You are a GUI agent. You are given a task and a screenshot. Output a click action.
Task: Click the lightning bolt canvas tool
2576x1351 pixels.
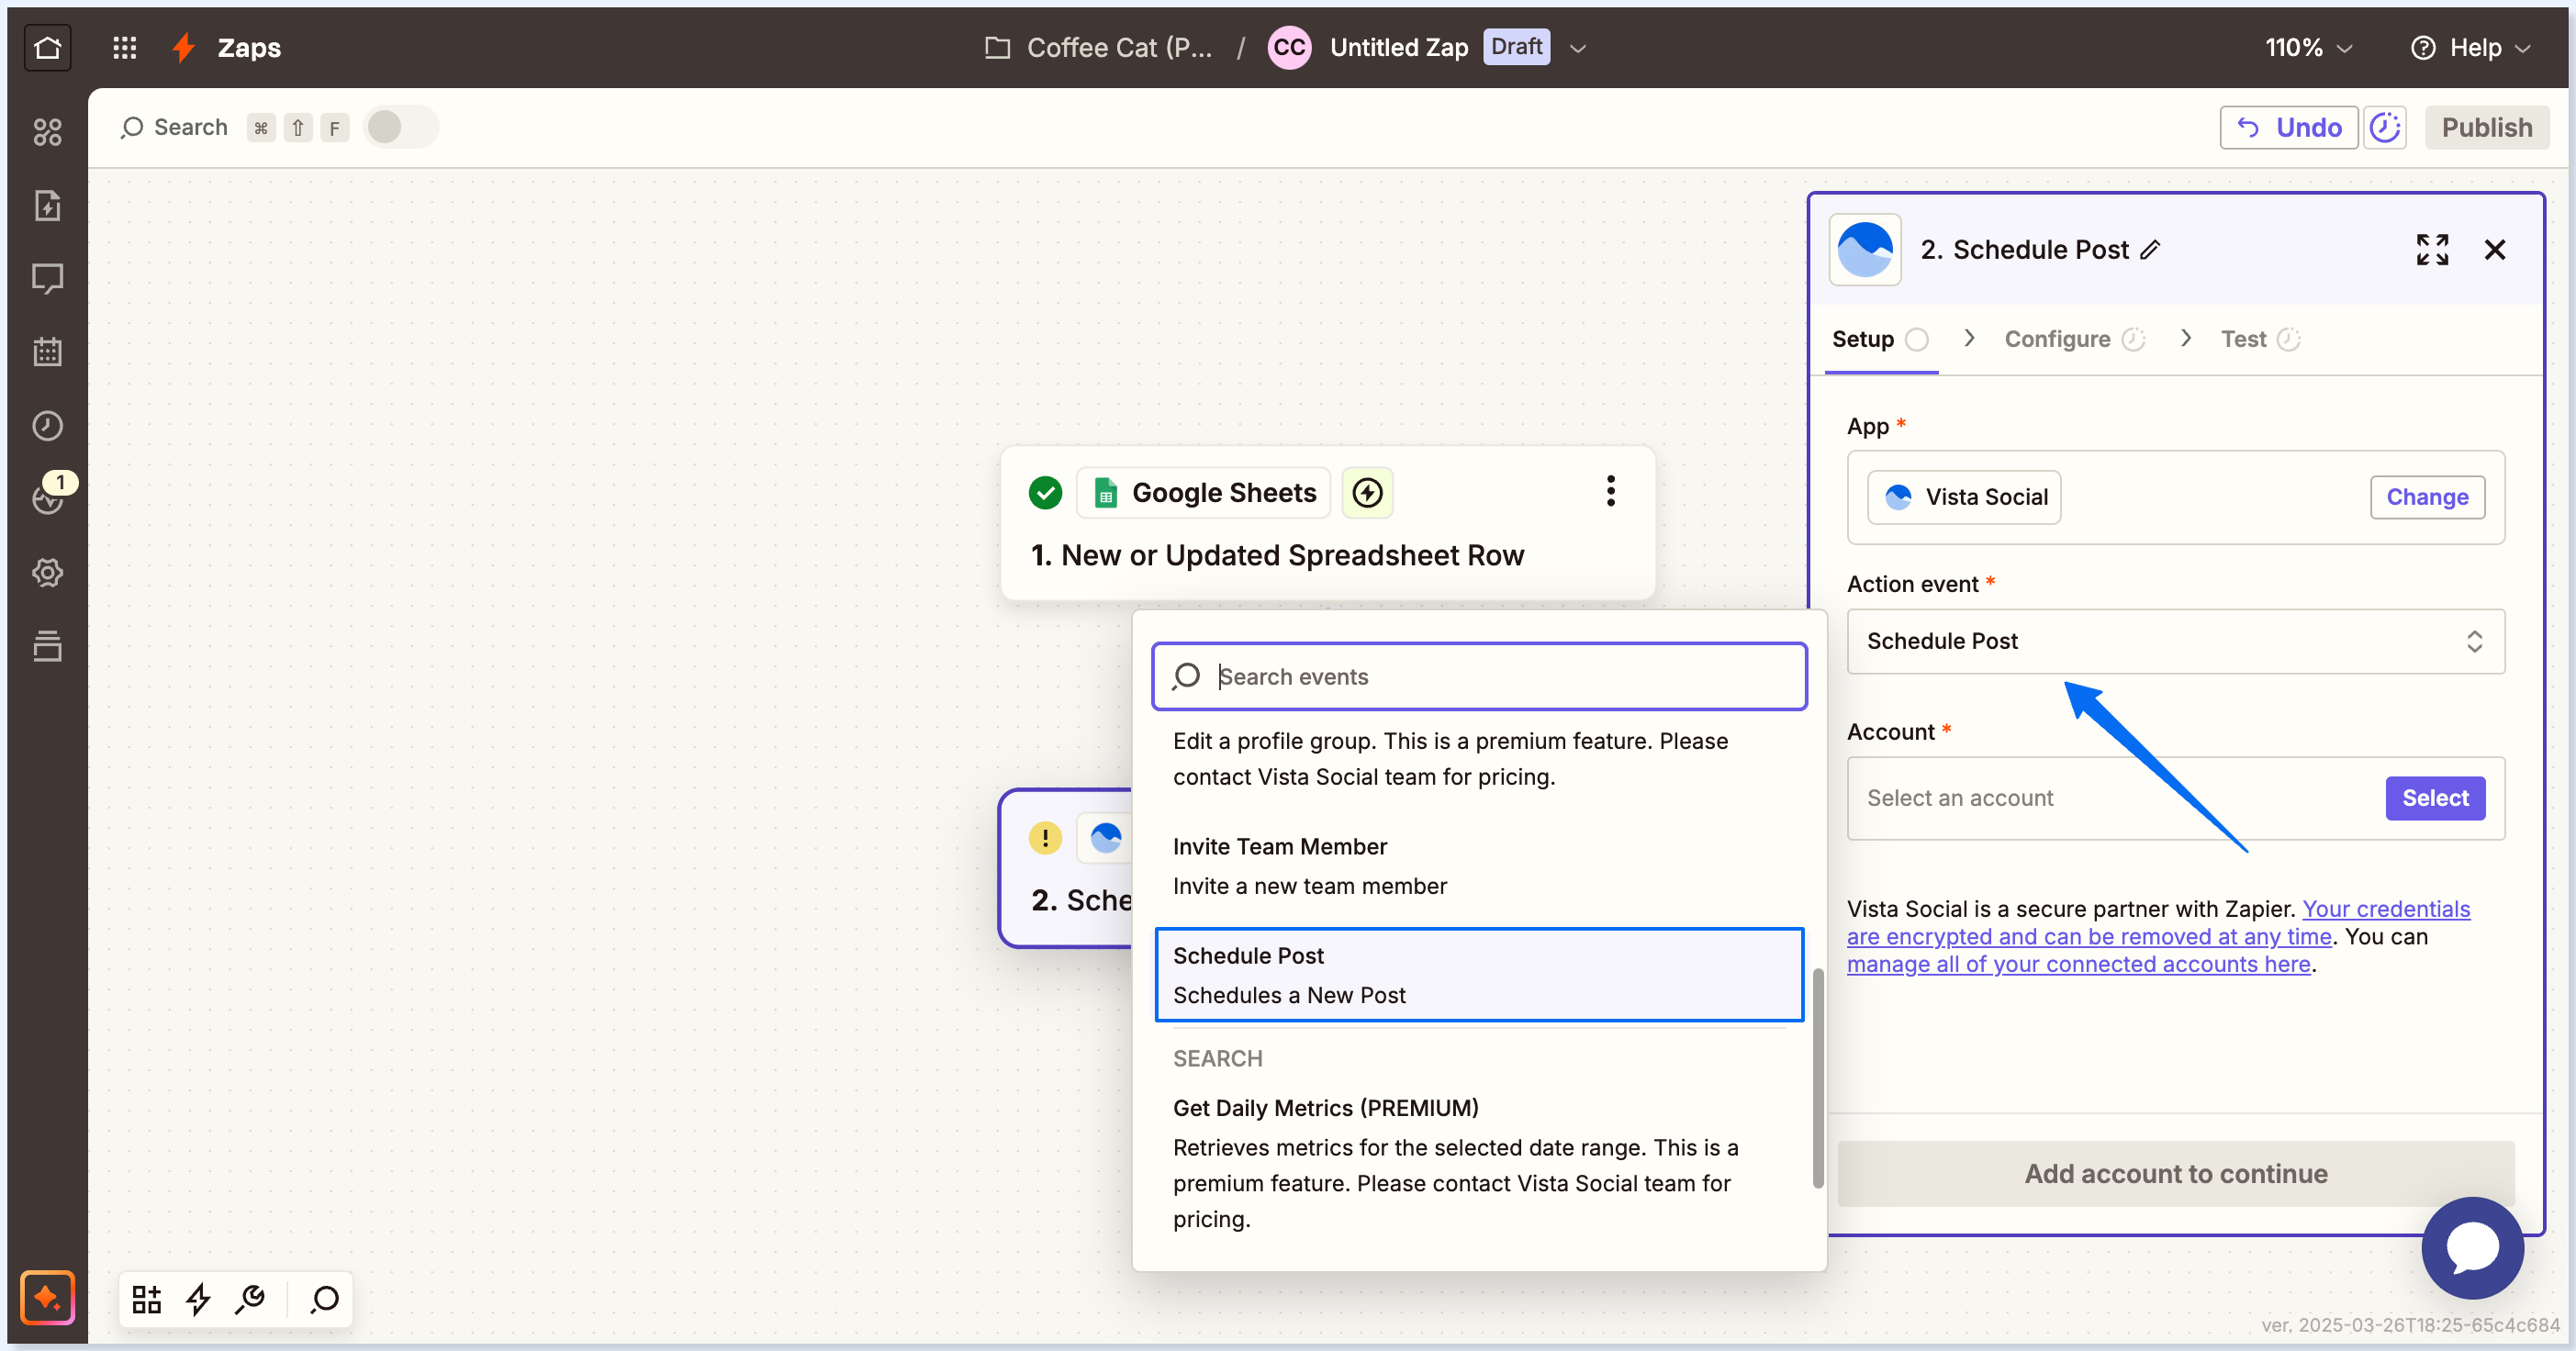(x=198, y=1299)
